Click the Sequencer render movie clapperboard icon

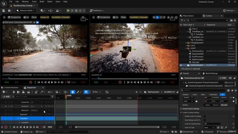(29, 92)
